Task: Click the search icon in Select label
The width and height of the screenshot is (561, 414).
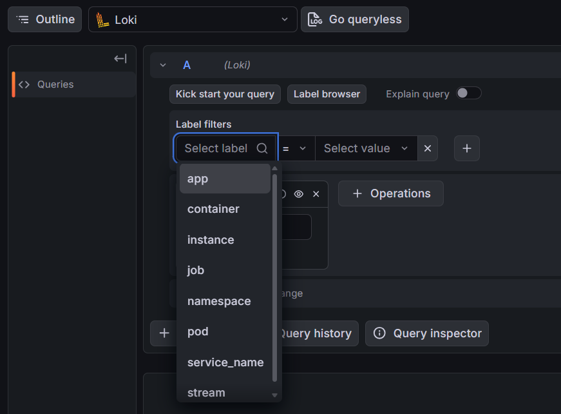Action: tap(262, 148)
